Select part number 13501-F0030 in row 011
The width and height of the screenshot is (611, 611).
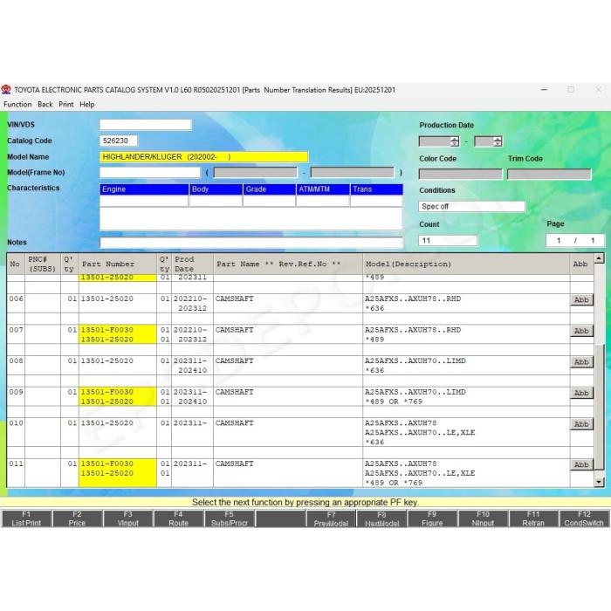point(106,463)
